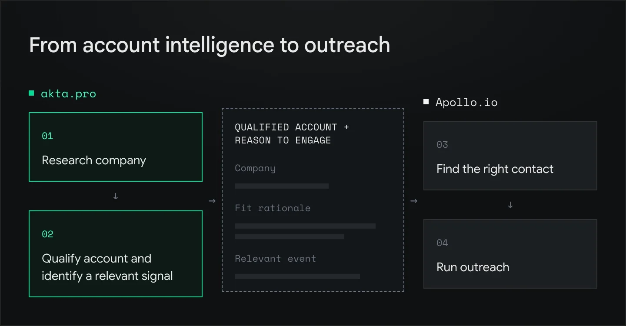Click the 'Company' field label
The width and height of the screenshot is (626, 326).
click(255, 168)
